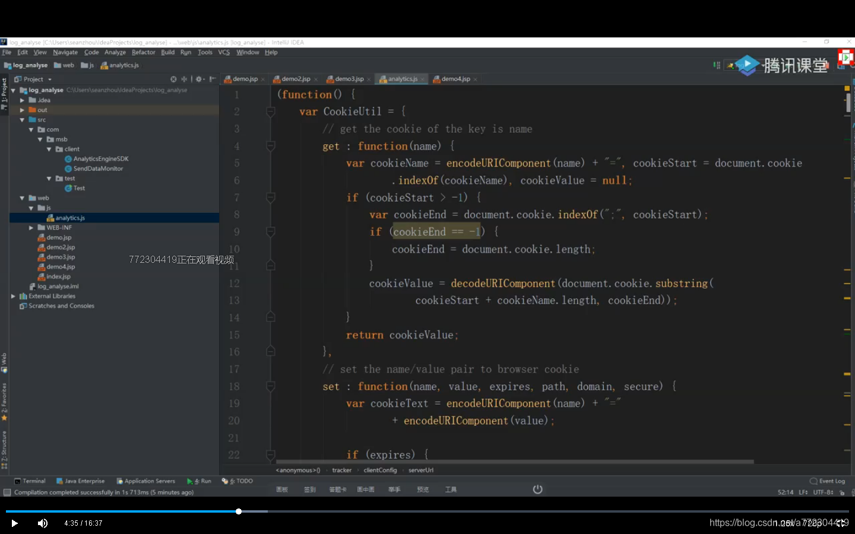Collapse the client package

49,149
